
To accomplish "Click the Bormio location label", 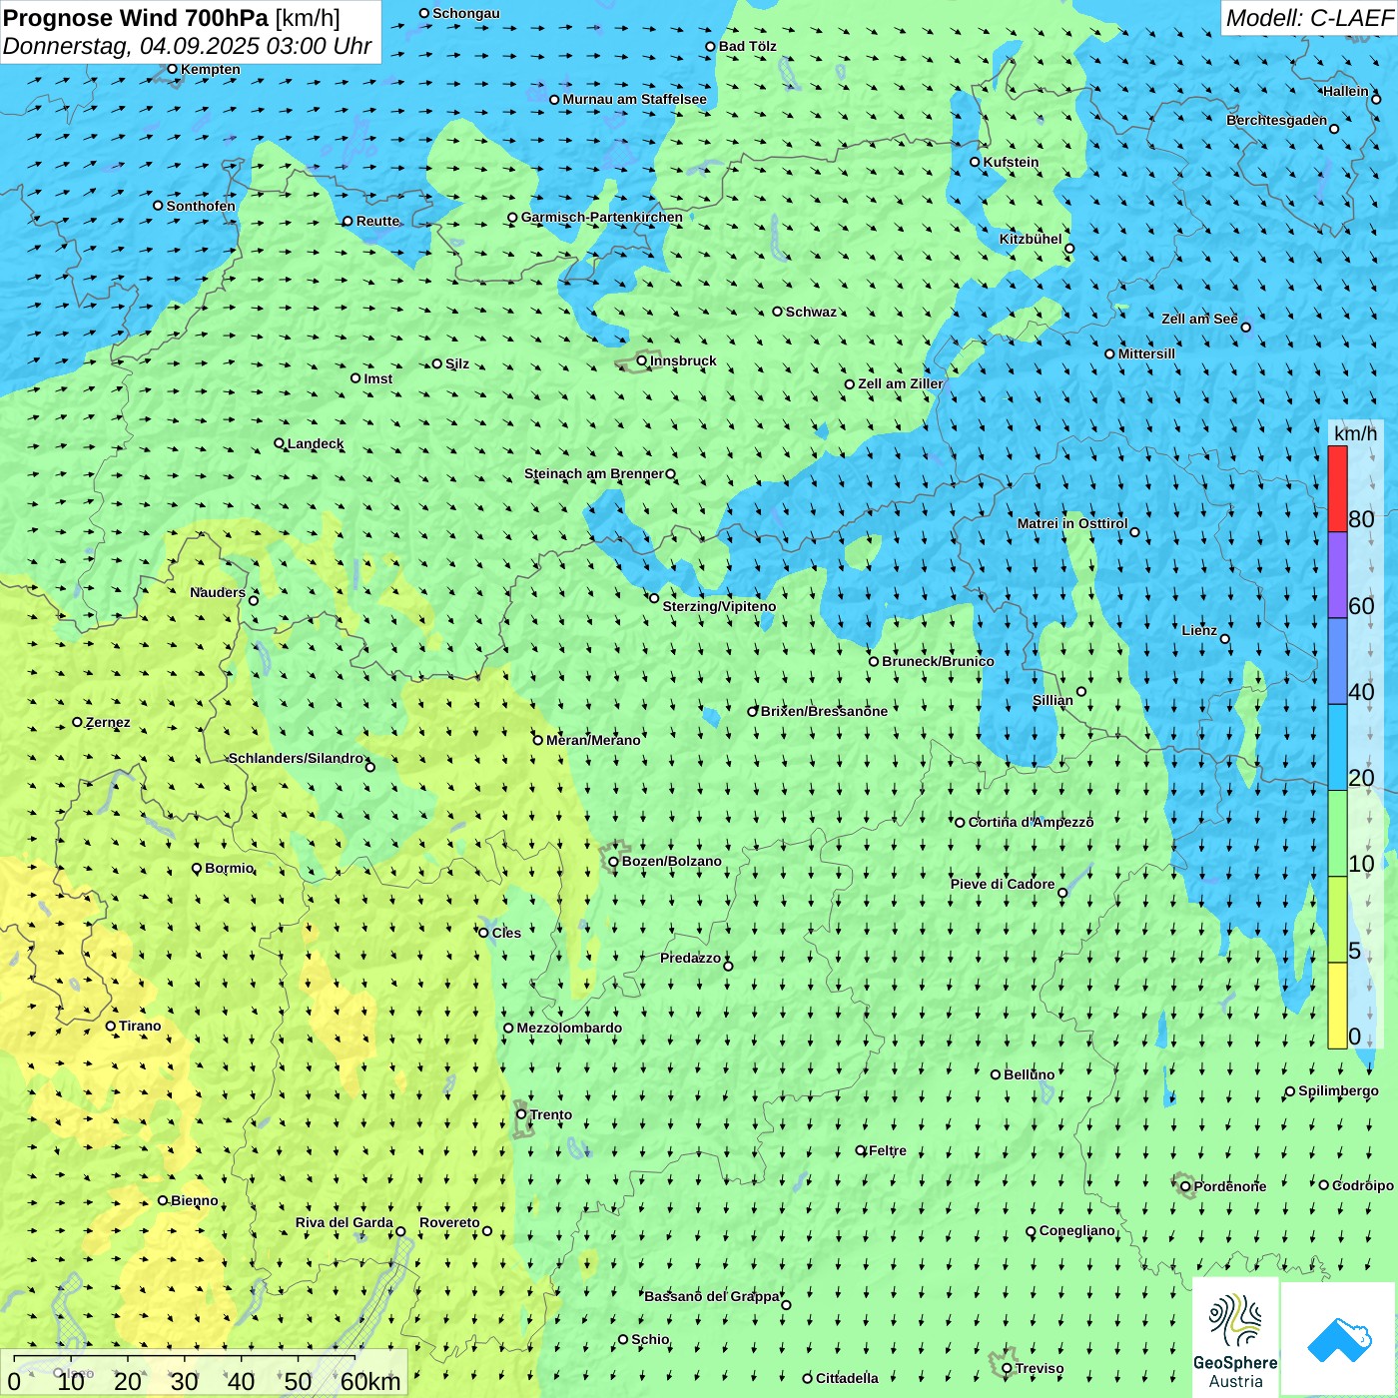I will tap(229, 868).
